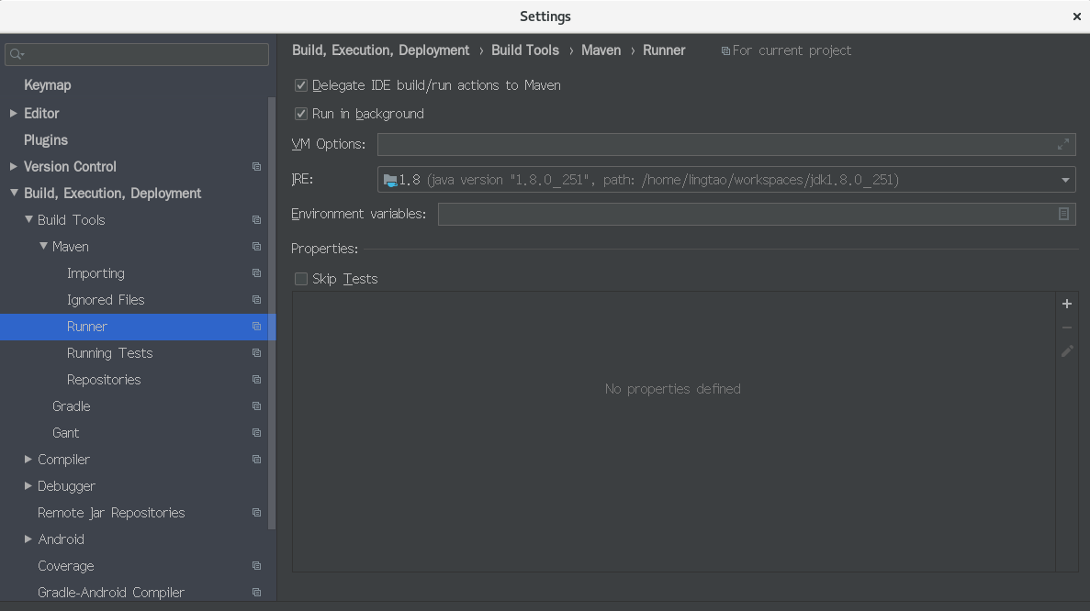Image resolution: width=1090 pixels, height=611 pixels.
Task: Click Build Tools in the breadcrumb
Action: coord(525,50)
